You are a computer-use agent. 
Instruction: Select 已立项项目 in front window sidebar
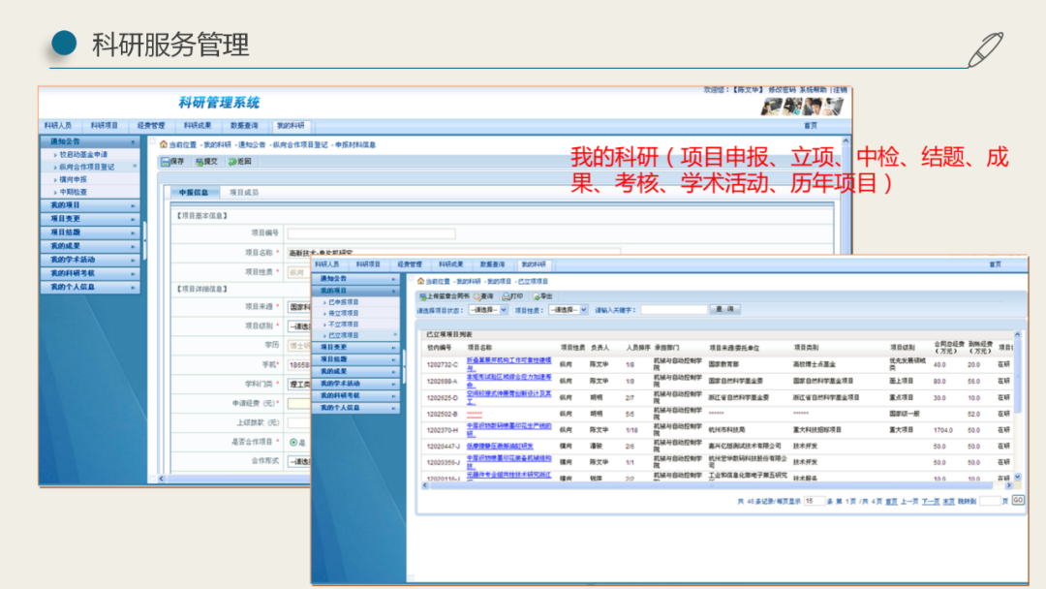tap(344, 335)
